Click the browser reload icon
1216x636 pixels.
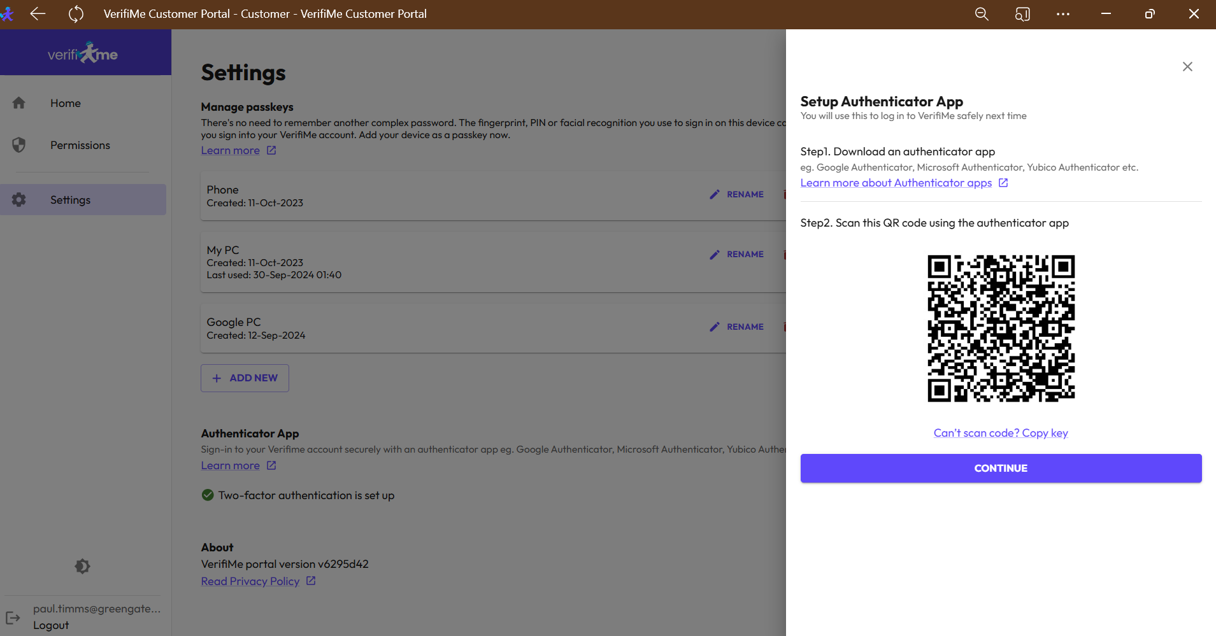pos(75,14)
